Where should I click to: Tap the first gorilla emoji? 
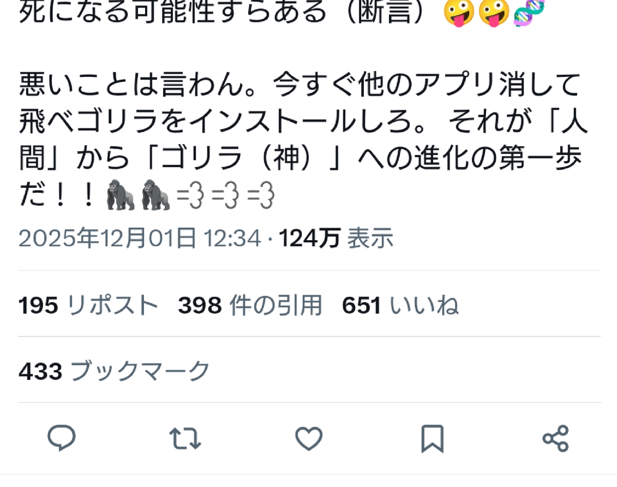click(121, 195)
